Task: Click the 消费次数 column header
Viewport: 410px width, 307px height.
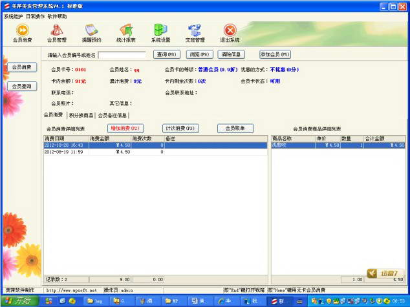Action: (147, 138)
